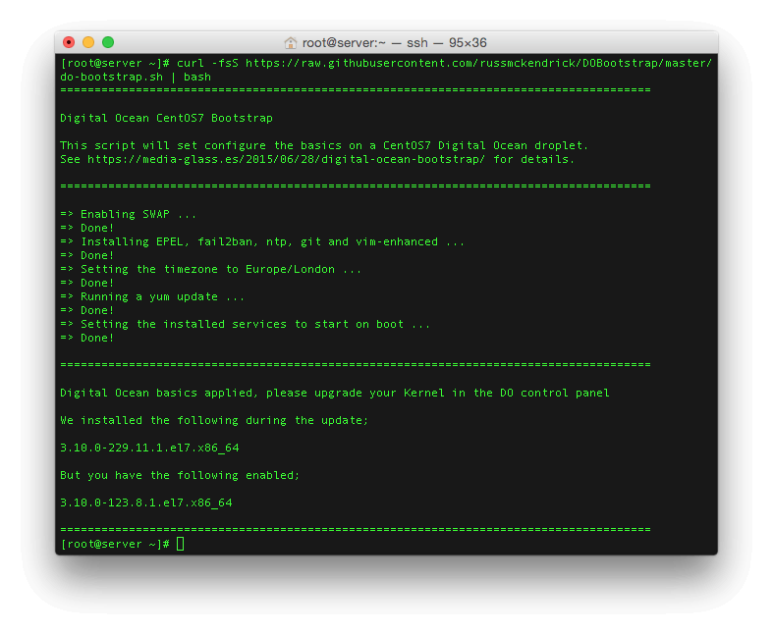Click kernel version 3.10.0-229.11.1.el7.x86_64
The image size is (773, 634).
pos(149,449)
